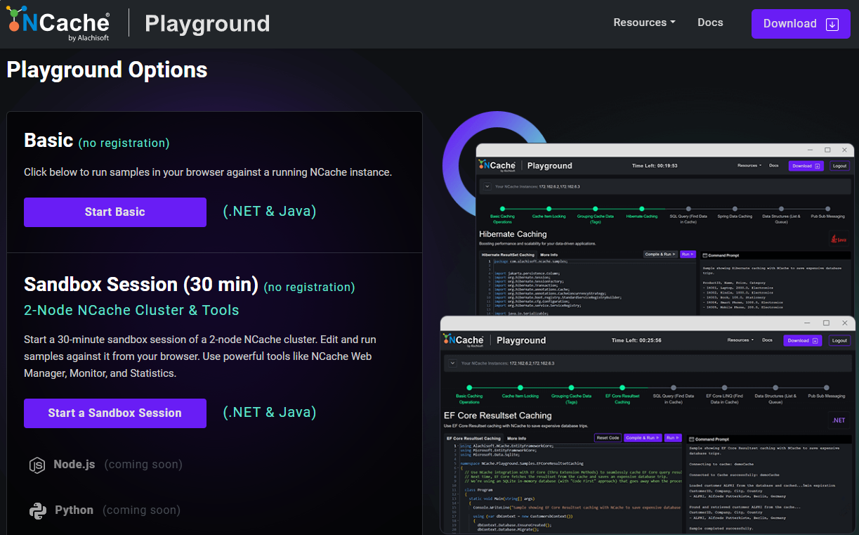Viewport: 859px width, 535px height.
Task: Click the Run button in the Hibernate screenshot
Action: 688,254
